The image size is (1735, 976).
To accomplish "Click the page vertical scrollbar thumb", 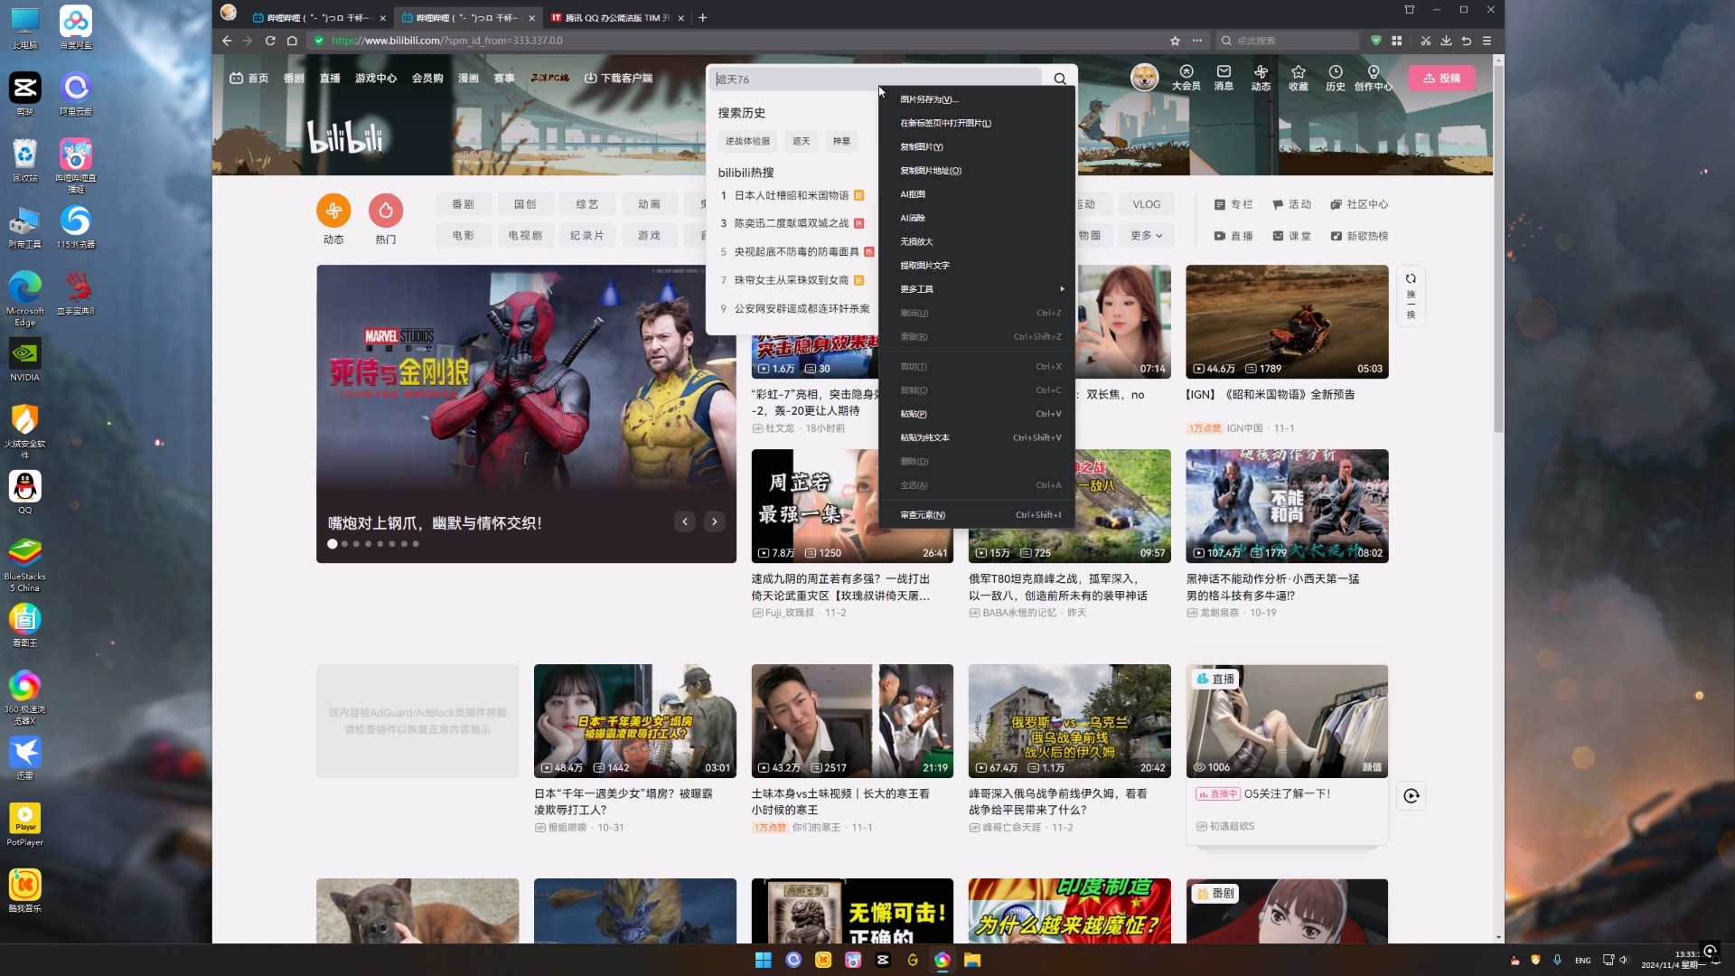I will 1498,249.
